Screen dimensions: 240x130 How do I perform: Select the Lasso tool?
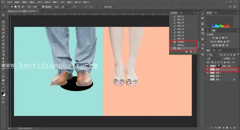[3, 22]
